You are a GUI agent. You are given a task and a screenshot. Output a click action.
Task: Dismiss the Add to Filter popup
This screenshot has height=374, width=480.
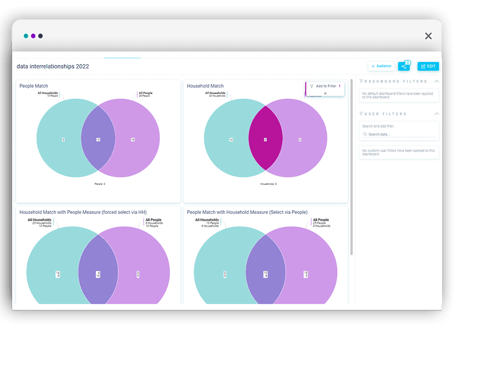pyautogui.click(x=325, y=93)
